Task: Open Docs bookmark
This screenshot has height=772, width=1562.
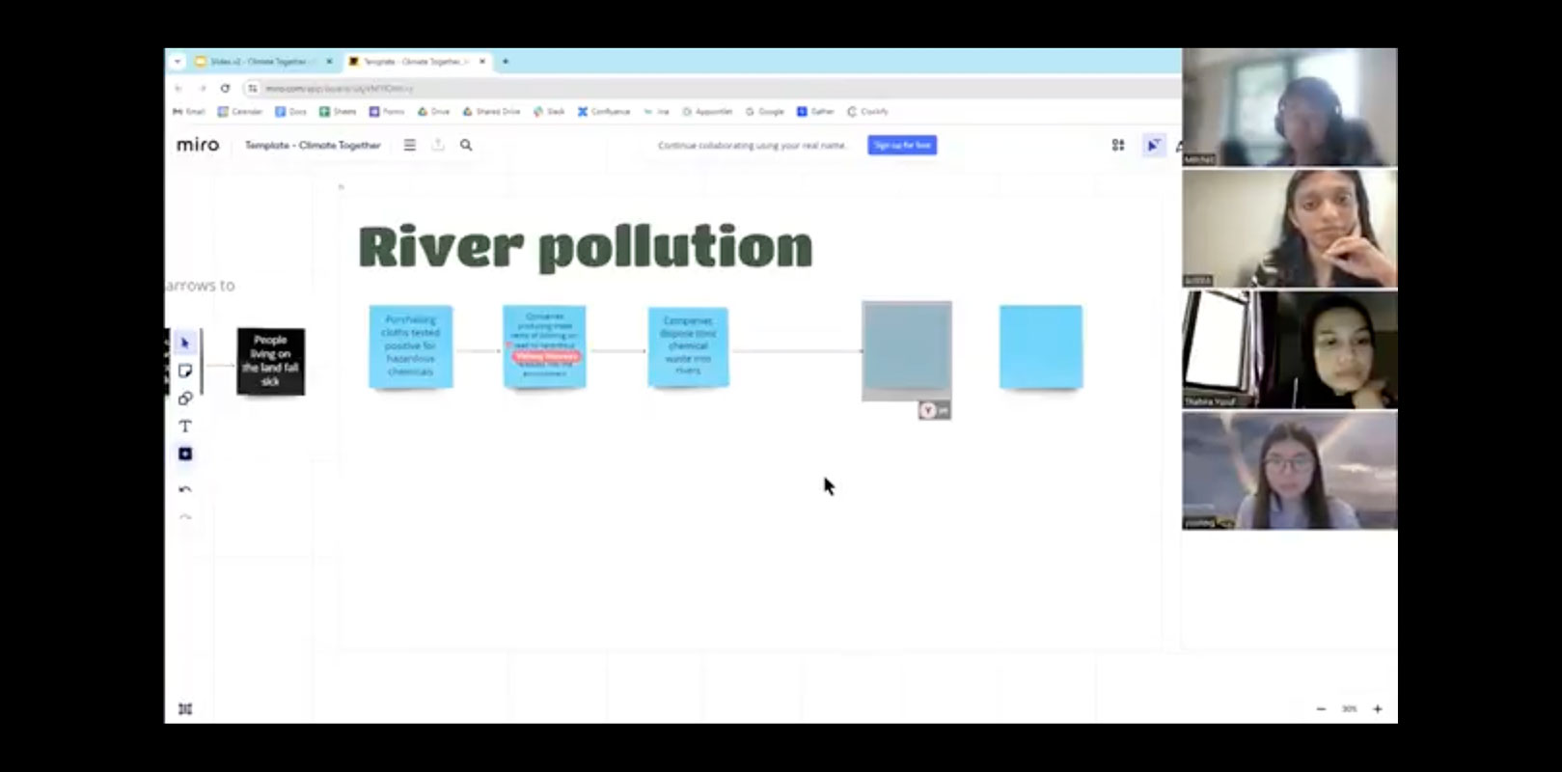Action: click(x=290, y=112)
